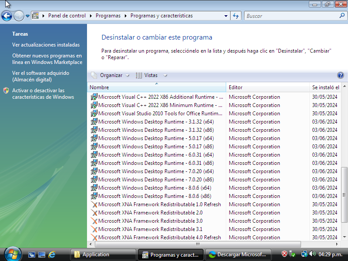Click the vertical scrollbar up arrow
This screenshot has width=348, height=261.
(x=344, y=86)
